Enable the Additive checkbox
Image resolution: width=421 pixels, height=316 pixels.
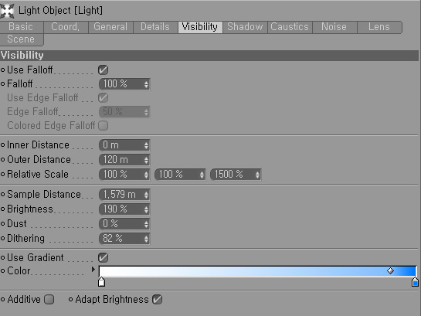click(49, 299)
